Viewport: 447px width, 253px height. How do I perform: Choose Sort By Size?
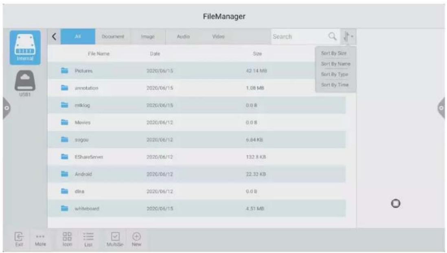pos(334,53)
